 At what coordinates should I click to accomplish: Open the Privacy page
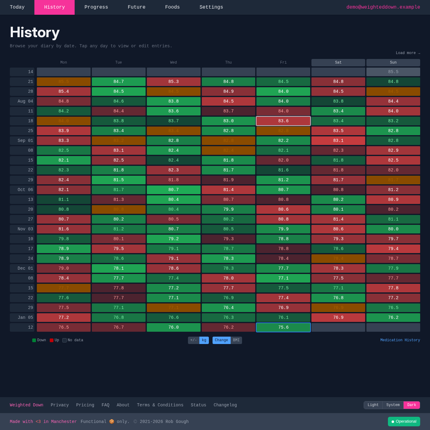click(60, 405)
